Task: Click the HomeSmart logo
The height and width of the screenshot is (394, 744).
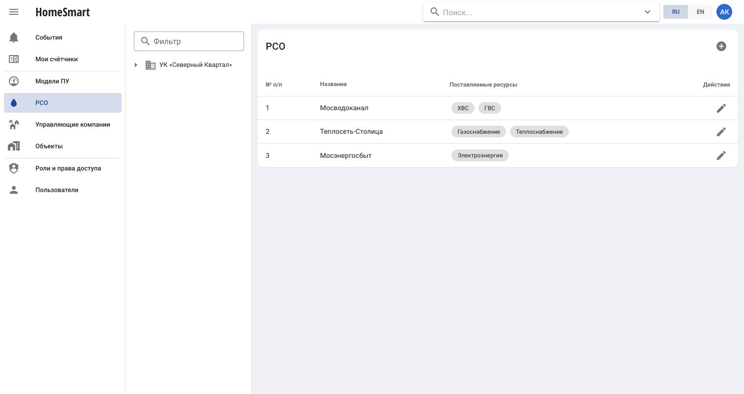Action: click(x=62, y=12)
